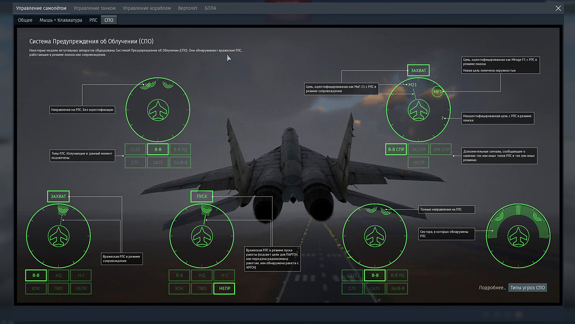
Task: Open the БПЛА tab
Action: click(x=210, y=9)
